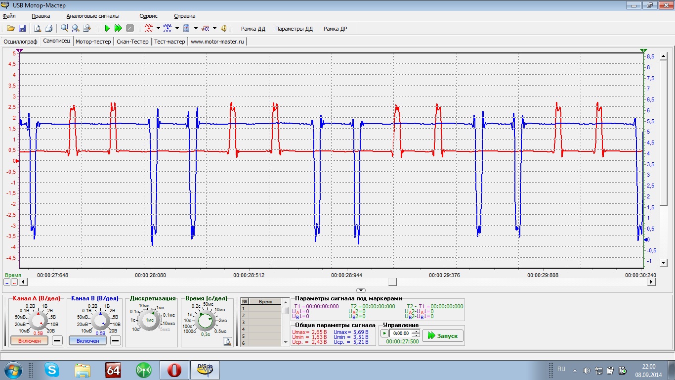Screen dimensions: 675x380
Task: Open print preview icon in toolbar
Action: pos(37,29)
